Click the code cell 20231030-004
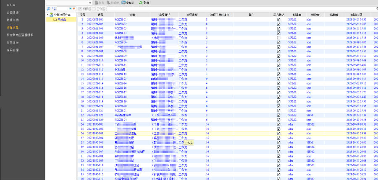Screen dimensions: 378x180 pos(95,138)
